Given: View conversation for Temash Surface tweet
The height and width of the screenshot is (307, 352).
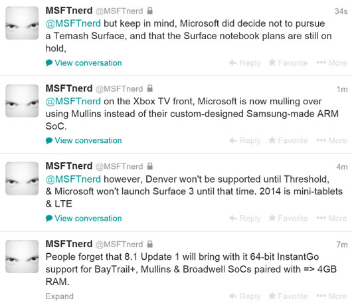Looking at the screenshot, I should tap(84, 63).
